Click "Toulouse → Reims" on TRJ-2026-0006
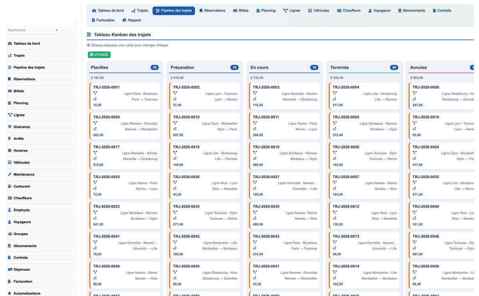Image resolution: width=479 pixels, height=296 pixels. click(383, 159)
